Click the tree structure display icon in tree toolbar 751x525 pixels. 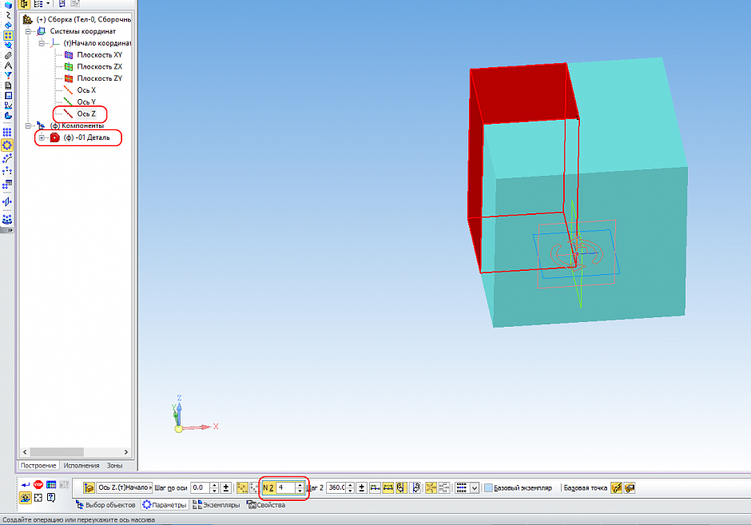click(x=26, y=4)
